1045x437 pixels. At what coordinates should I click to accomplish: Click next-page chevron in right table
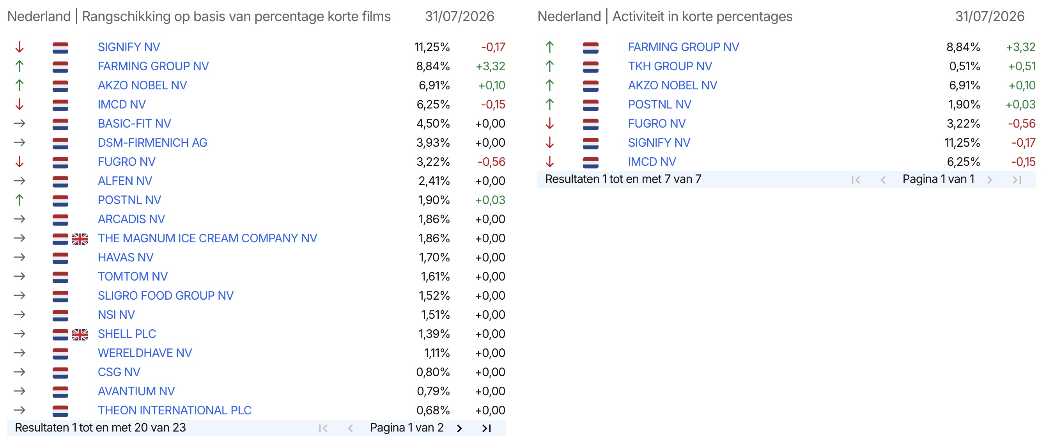[x=990, y=180]
